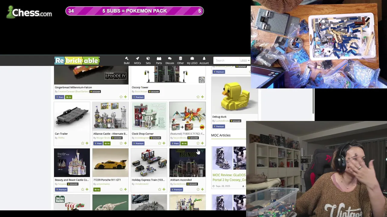Click the Arkham Ascended title

click(181, 180)
